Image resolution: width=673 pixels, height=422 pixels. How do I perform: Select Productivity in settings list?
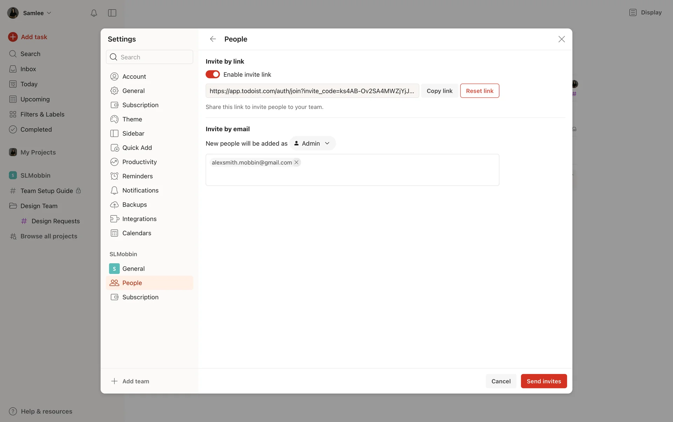tap(139, 162)
